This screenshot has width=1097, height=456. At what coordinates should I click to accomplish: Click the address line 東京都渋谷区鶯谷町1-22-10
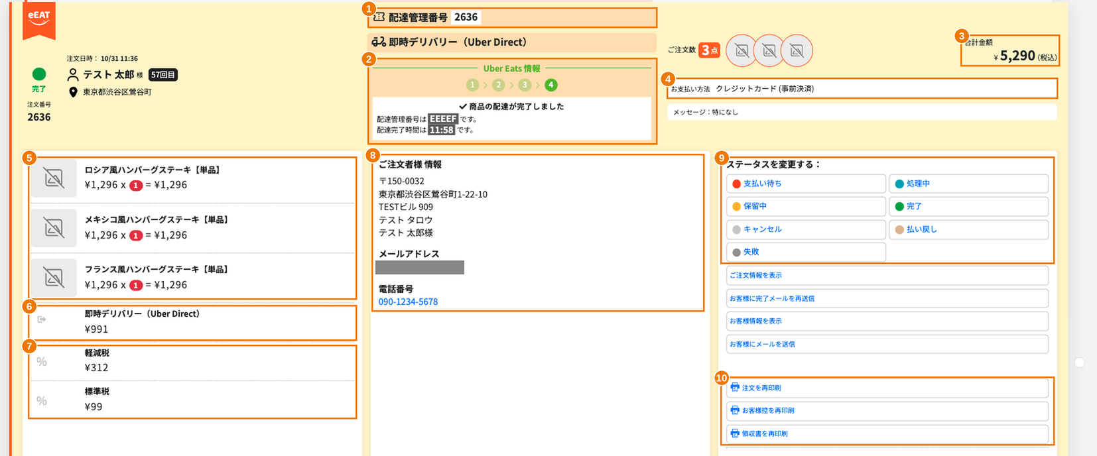433,194
